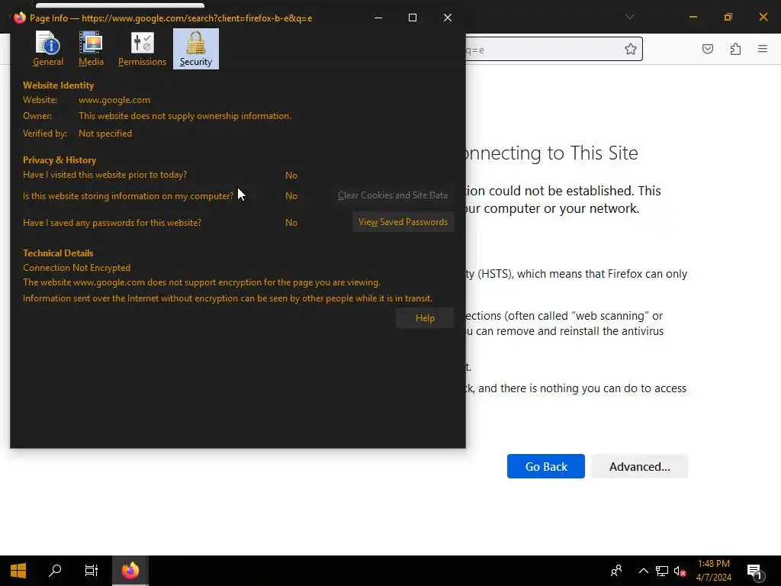781x586 pixels.
Task: Maximize the Page Info window
Action: (413, 18)
